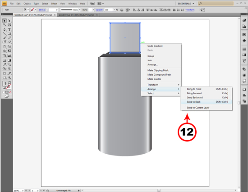The image size is (248, 192).
Task: Swap fill and stroke arrows
Action: [x=10, y=82]
